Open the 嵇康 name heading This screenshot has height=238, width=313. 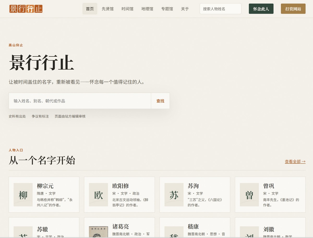click(193, 226)
